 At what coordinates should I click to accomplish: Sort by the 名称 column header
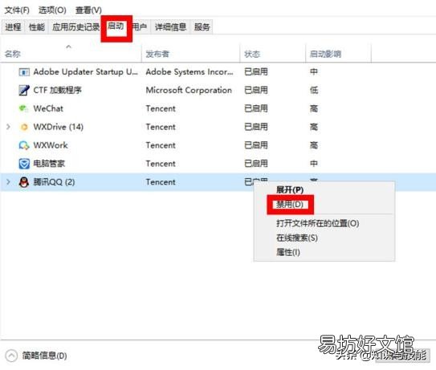tap(13, 54)
